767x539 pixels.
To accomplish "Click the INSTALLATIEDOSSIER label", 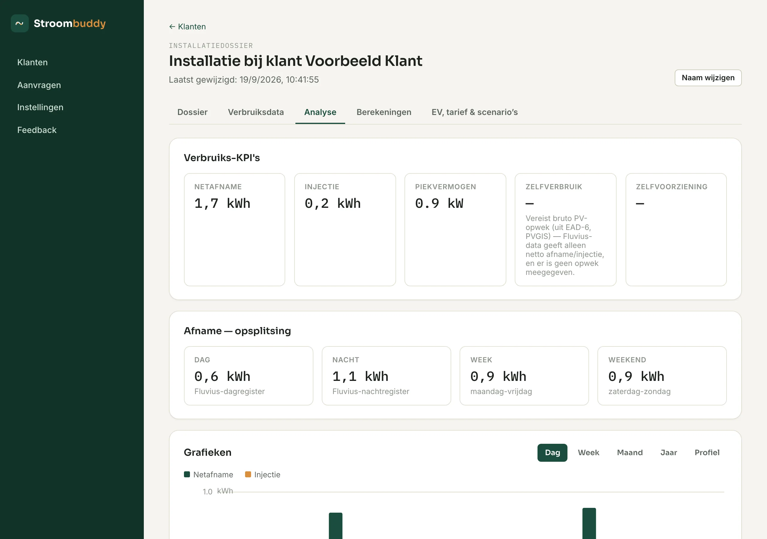I will pos(211,46).
